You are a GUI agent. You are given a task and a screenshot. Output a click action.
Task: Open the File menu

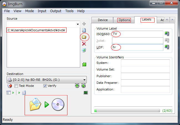[7, 11]
